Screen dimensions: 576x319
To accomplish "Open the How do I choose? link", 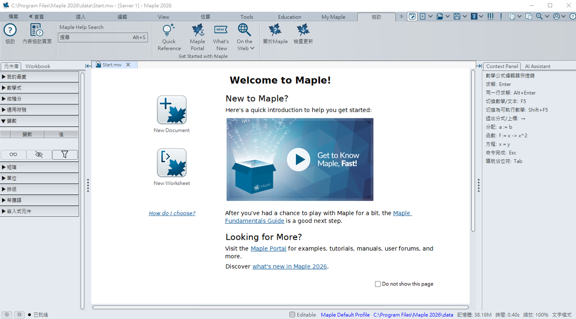I will tap(172, 213).
